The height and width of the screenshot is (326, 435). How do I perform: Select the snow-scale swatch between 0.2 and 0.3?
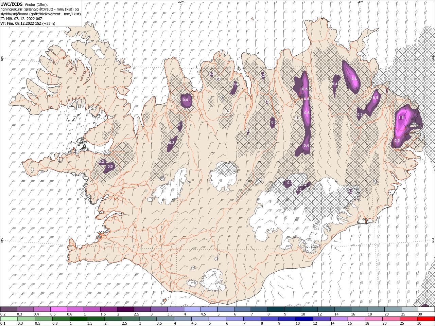[8, 309]
